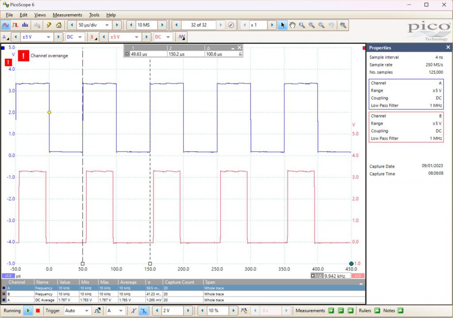Open the buffer navigator compass icon

(x=231, y=25)
